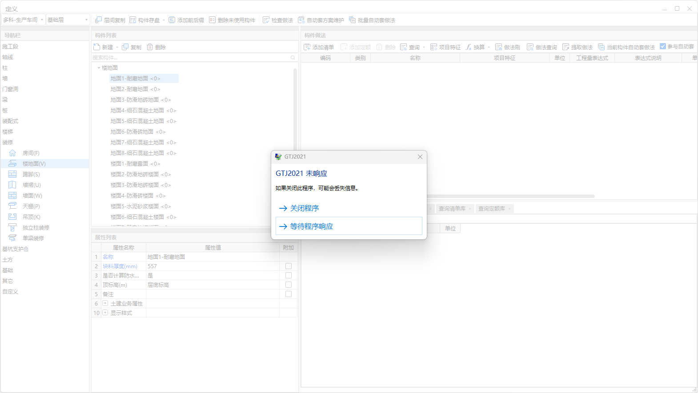Click the 做法刷 icon
This screenshot has width=698, height=393.
[x=499, y=47]
